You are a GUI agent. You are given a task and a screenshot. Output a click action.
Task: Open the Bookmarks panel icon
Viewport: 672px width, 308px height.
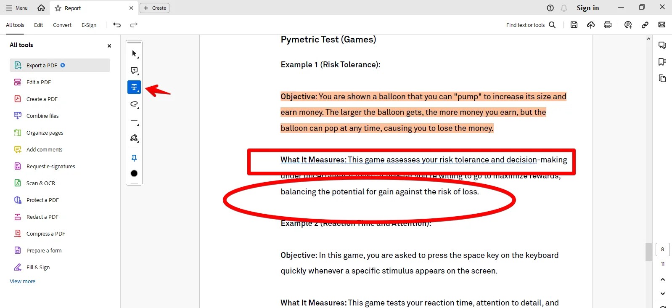662,62
